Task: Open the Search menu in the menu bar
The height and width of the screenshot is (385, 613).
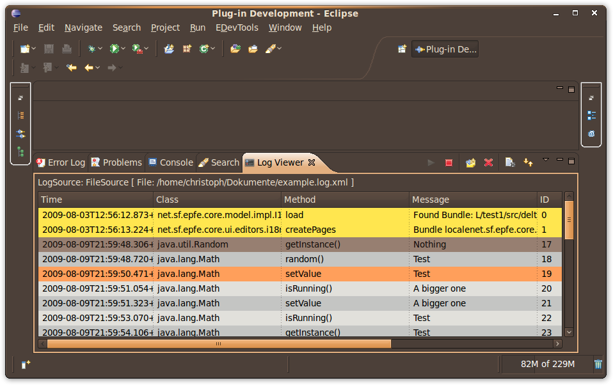Action: click(x=127, y=27)
